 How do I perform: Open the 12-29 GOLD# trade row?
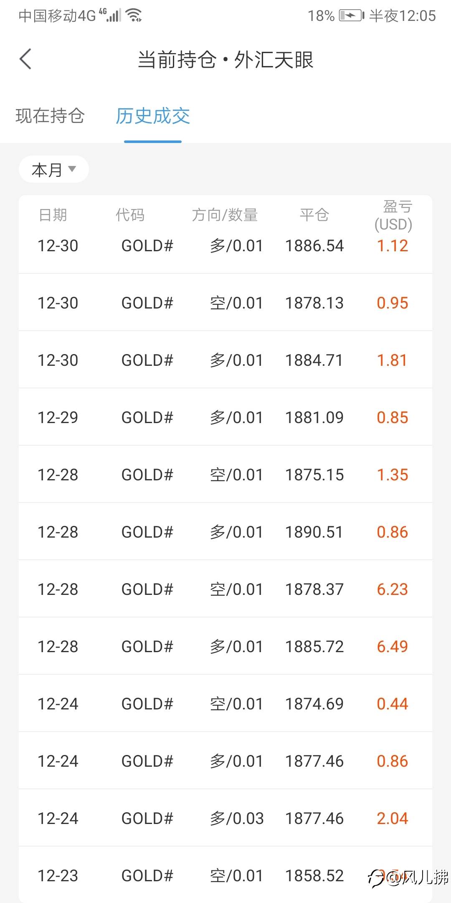[x=225, y=417]
